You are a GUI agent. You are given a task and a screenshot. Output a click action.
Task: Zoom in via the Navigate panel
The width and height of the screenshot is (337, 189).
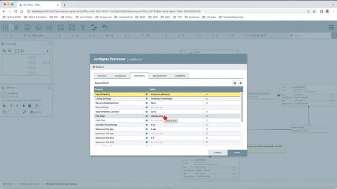point(4,51)
